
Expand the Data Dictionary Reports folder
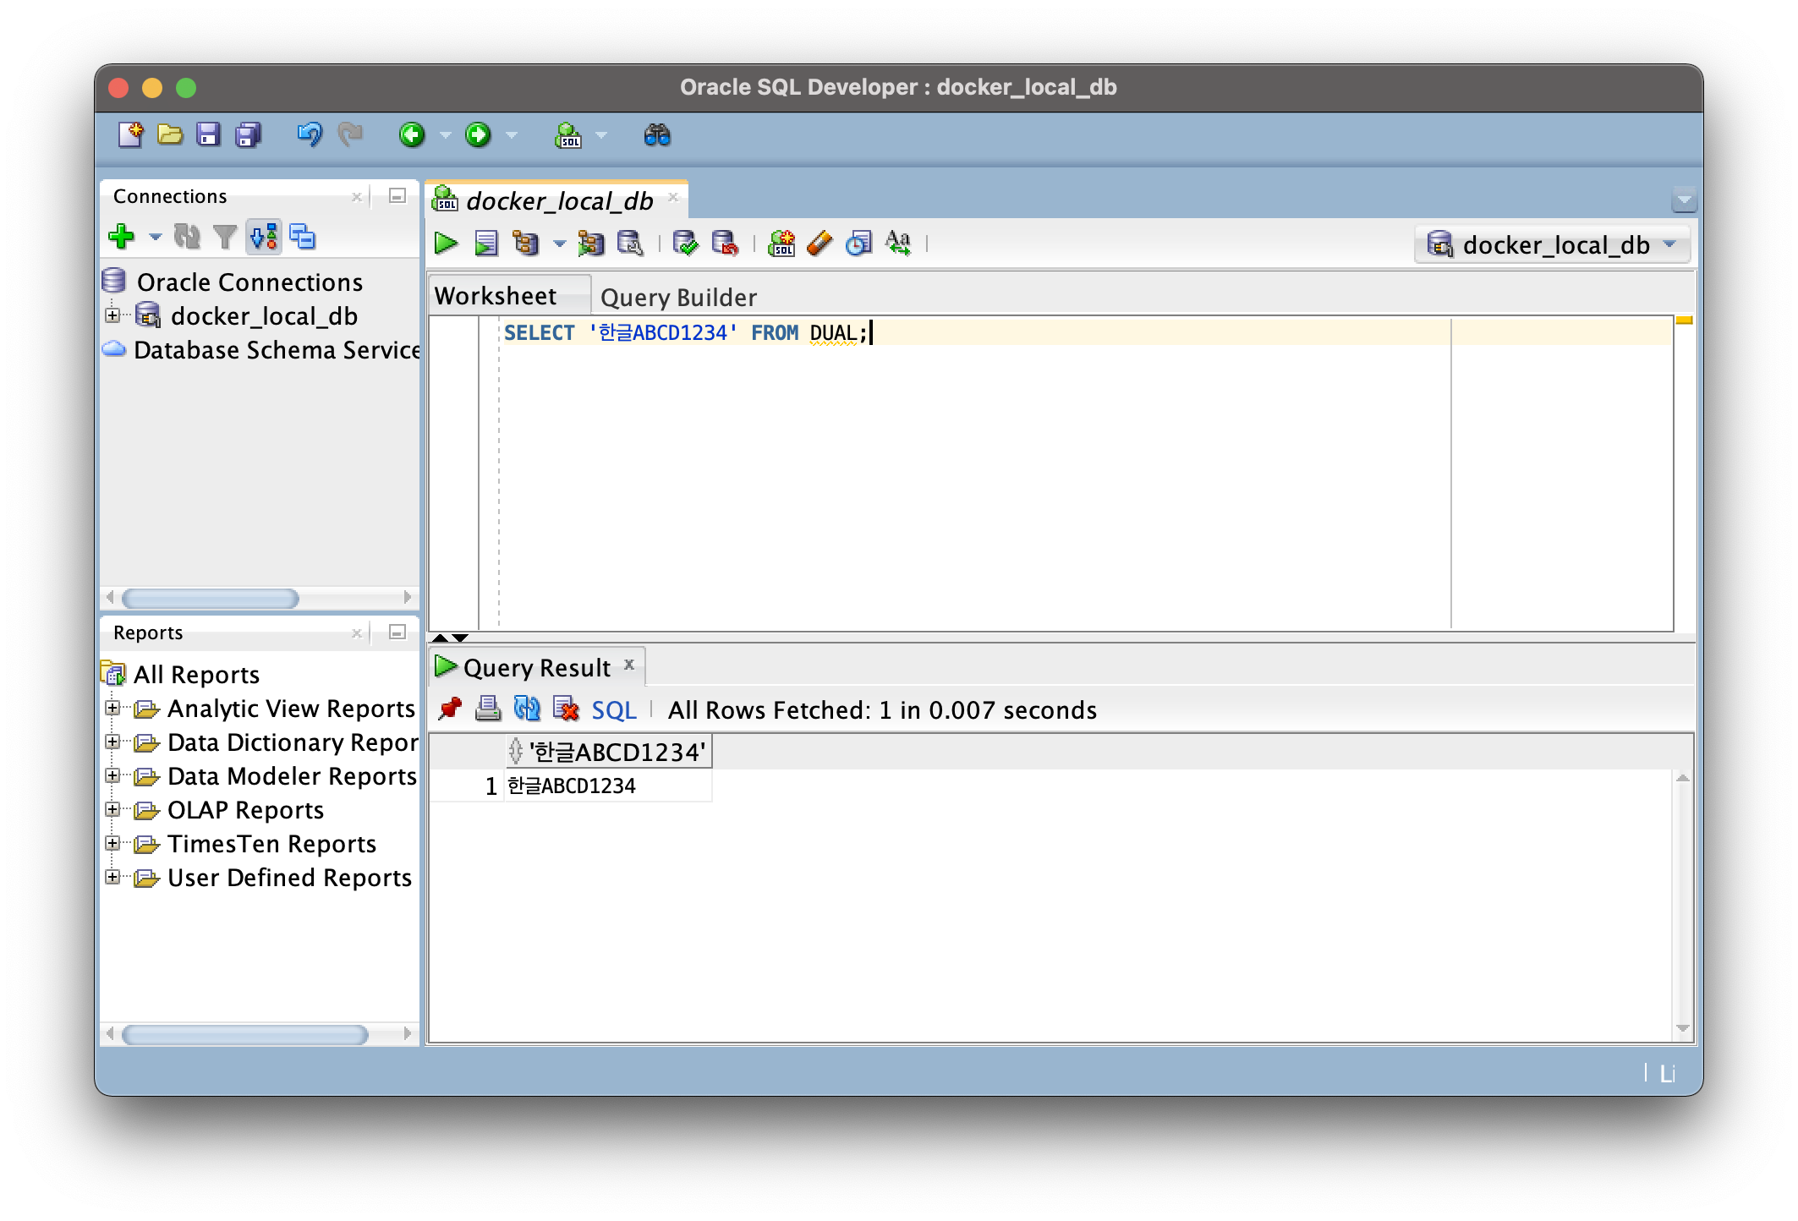tap(112, 742)
